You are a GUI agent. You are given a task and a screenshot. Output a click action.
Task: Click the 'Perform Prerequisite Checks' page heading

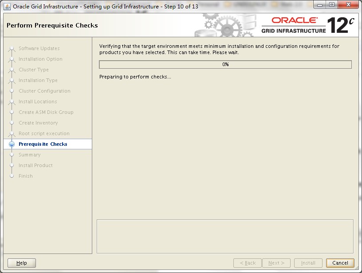[x=52, y=25]
